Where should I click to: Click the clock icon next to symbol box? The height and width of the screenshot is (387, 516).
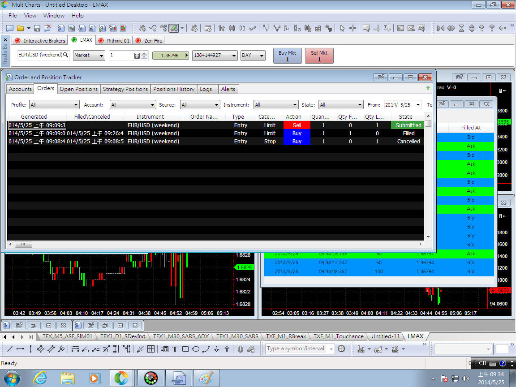tap(342, 348)
